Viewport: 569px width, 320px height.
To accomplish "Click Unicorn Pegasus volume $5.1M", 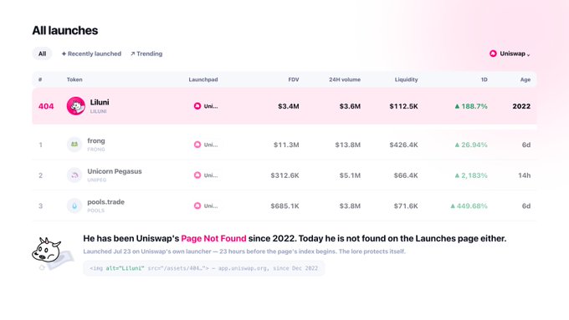I will [350, 175].
